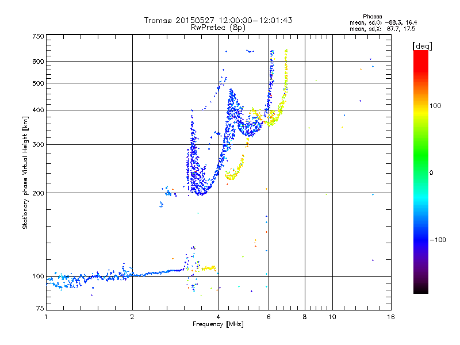
Task: Click the y-axis tick label "500"
Action: click(x=39, y=83)
